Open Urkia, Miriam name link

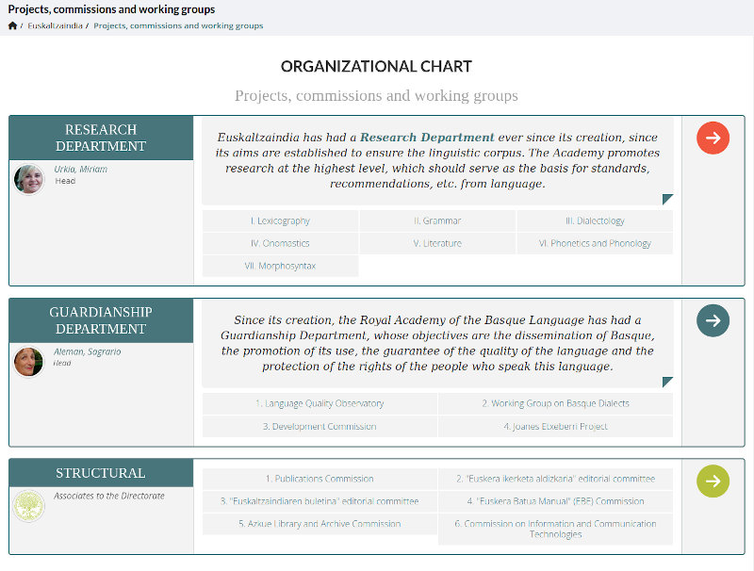pos(80,170)
